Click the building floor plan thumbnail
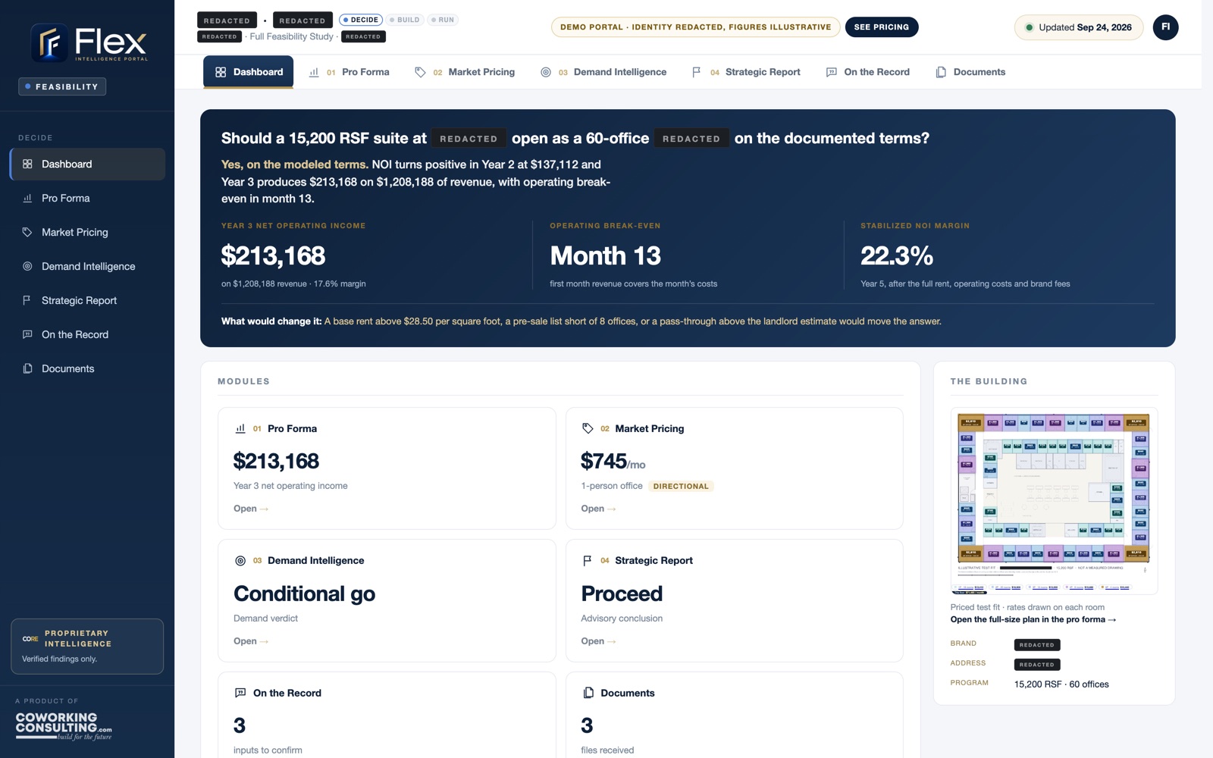Screen dimensions: 1213x758 pos(1054,501)
